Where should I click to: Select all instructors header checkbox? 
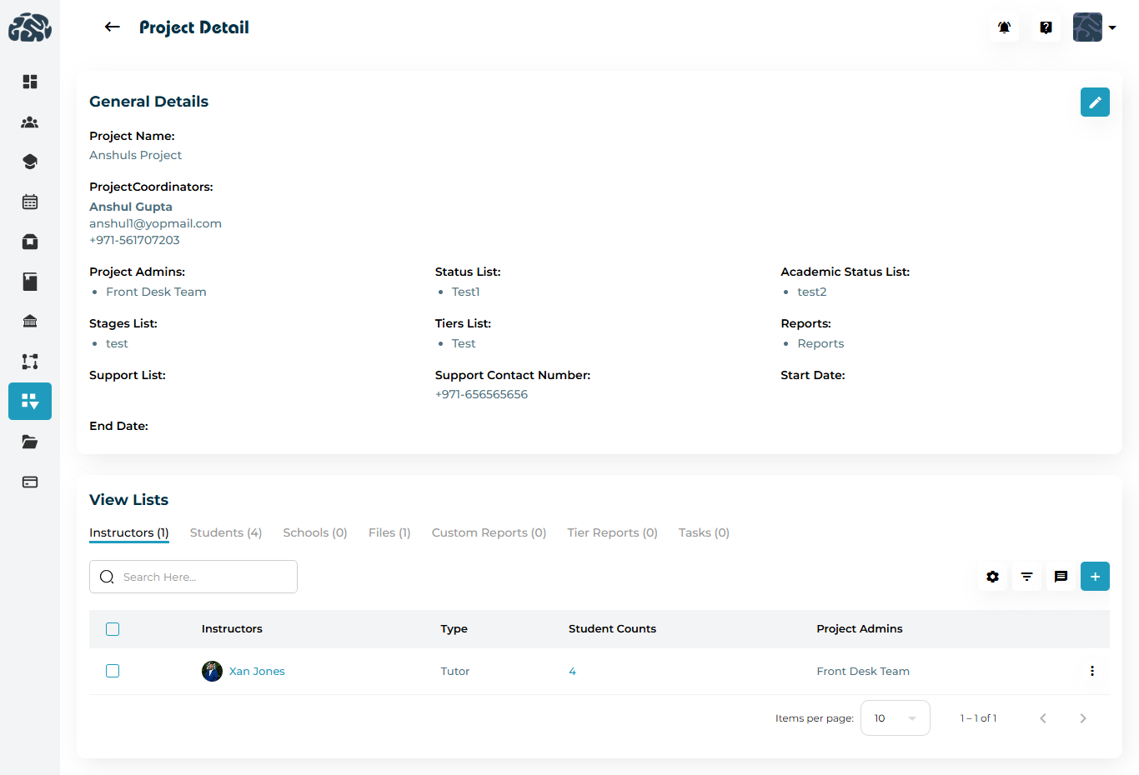(x=113, y=629)
